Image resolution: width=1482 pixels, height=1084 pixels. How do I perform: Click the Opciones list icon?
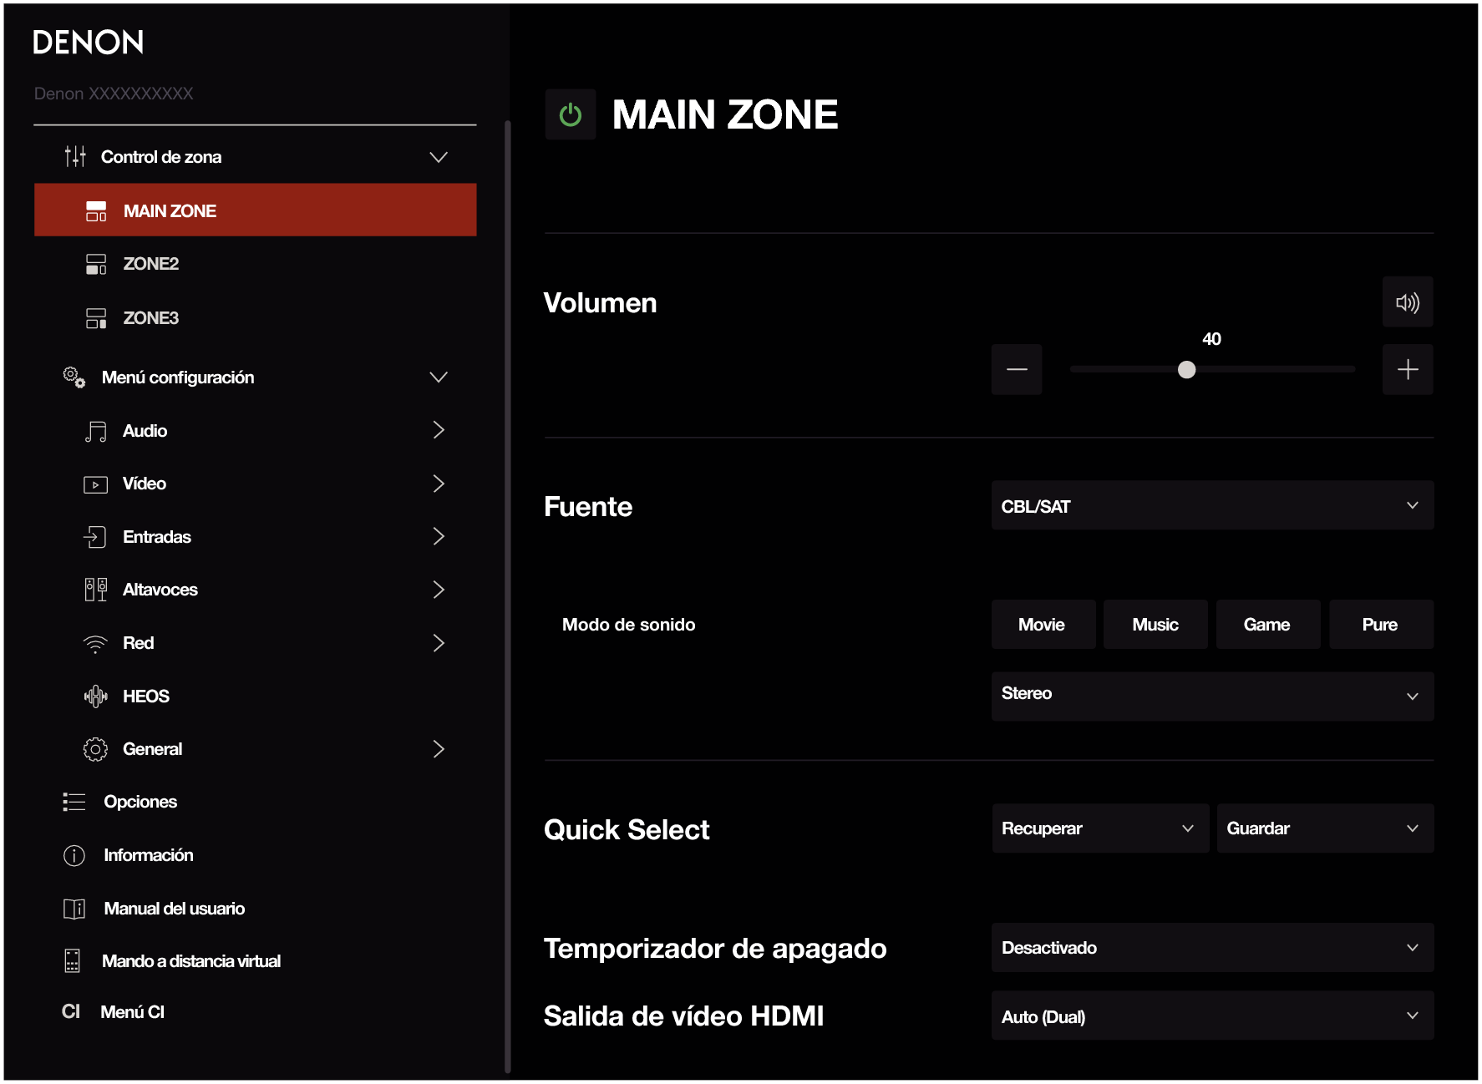[x=74, y=803]
